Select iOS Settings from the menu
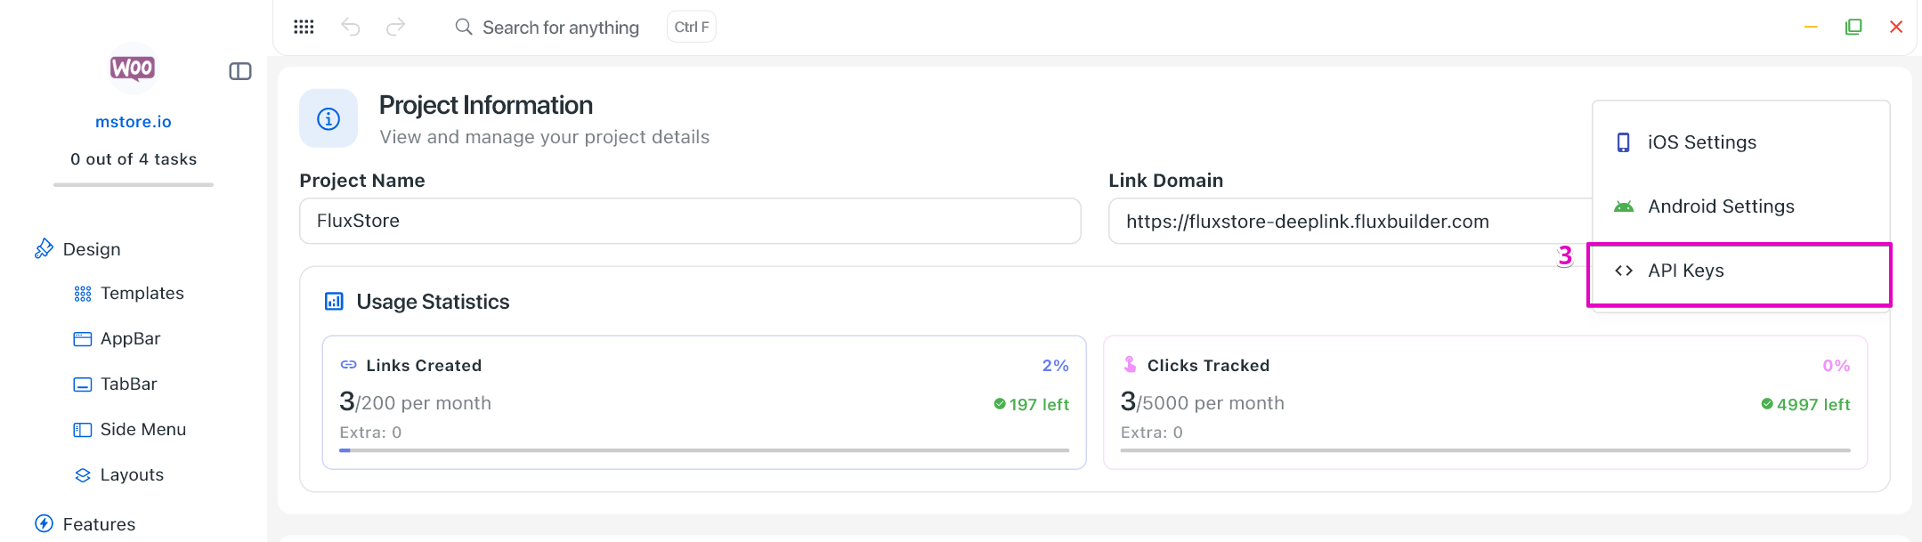This screenshot has width=1922, height=542. (1701, 142)
